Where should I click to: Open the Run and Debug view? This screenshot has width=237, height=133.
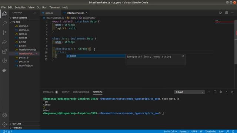click(4, 42)
